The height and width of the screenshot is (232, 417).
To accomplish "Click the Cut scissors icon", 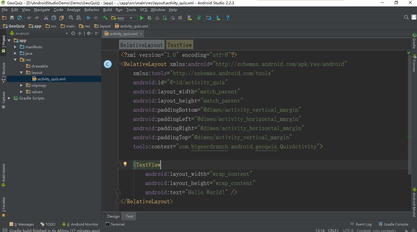I will pos(46,18).
